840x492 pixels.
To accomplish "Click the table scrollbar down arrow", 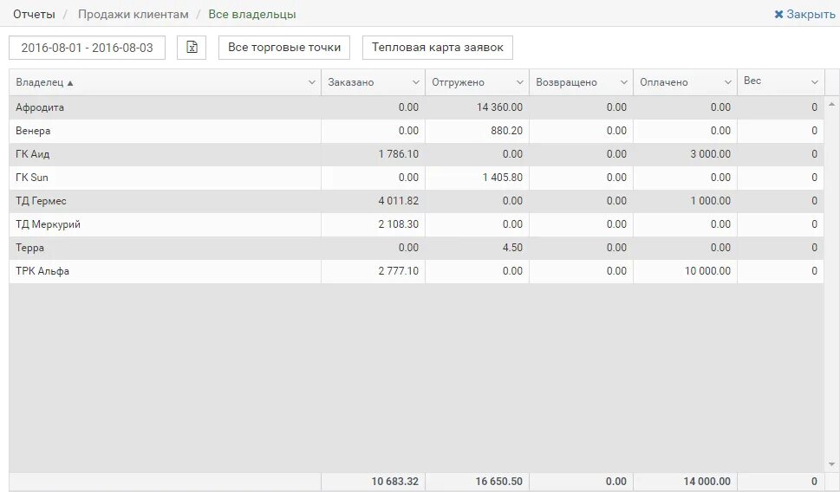I will [832, 464].
